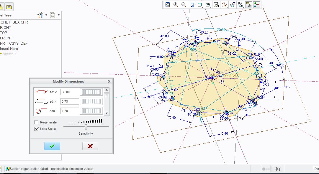This screenshot has height=174, width=319.
Task: Expand the Model Tree Show dropdown arrow
Action: click(59, 15)
